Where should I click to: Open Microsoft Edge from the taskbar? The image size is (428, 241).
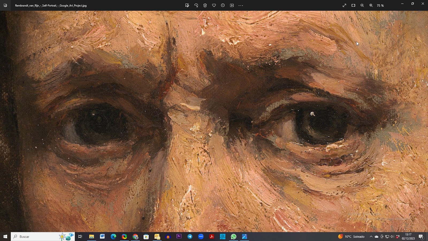113,236
